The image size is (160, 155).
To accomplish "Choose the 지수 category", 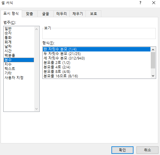I will point(19,64).
